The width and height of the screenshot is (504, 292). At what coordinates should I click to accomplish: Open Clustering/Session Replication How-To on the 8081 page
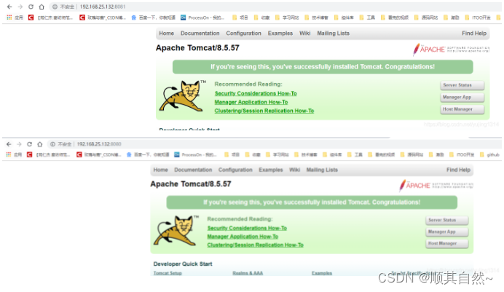point(264,111)
